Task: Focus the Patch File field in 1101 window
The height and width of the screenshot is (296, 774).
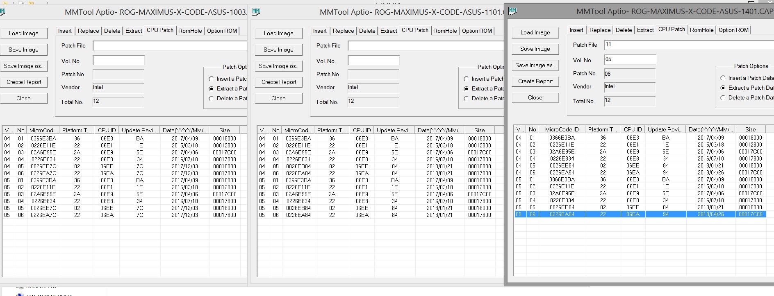Action: pos(426,45)
